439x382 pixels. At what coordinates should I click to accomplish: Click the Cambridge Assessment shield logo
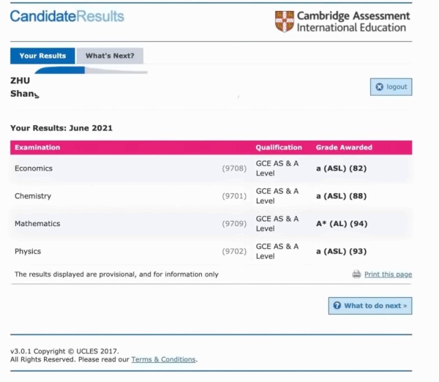285,21
